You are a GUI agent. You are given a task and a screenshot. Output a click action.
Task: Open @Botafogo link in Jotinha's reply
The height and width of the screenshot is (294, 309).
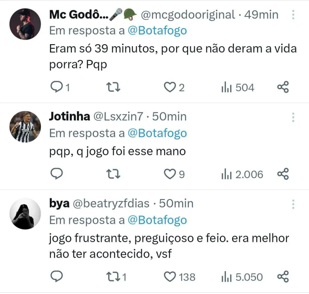[157, 133]
